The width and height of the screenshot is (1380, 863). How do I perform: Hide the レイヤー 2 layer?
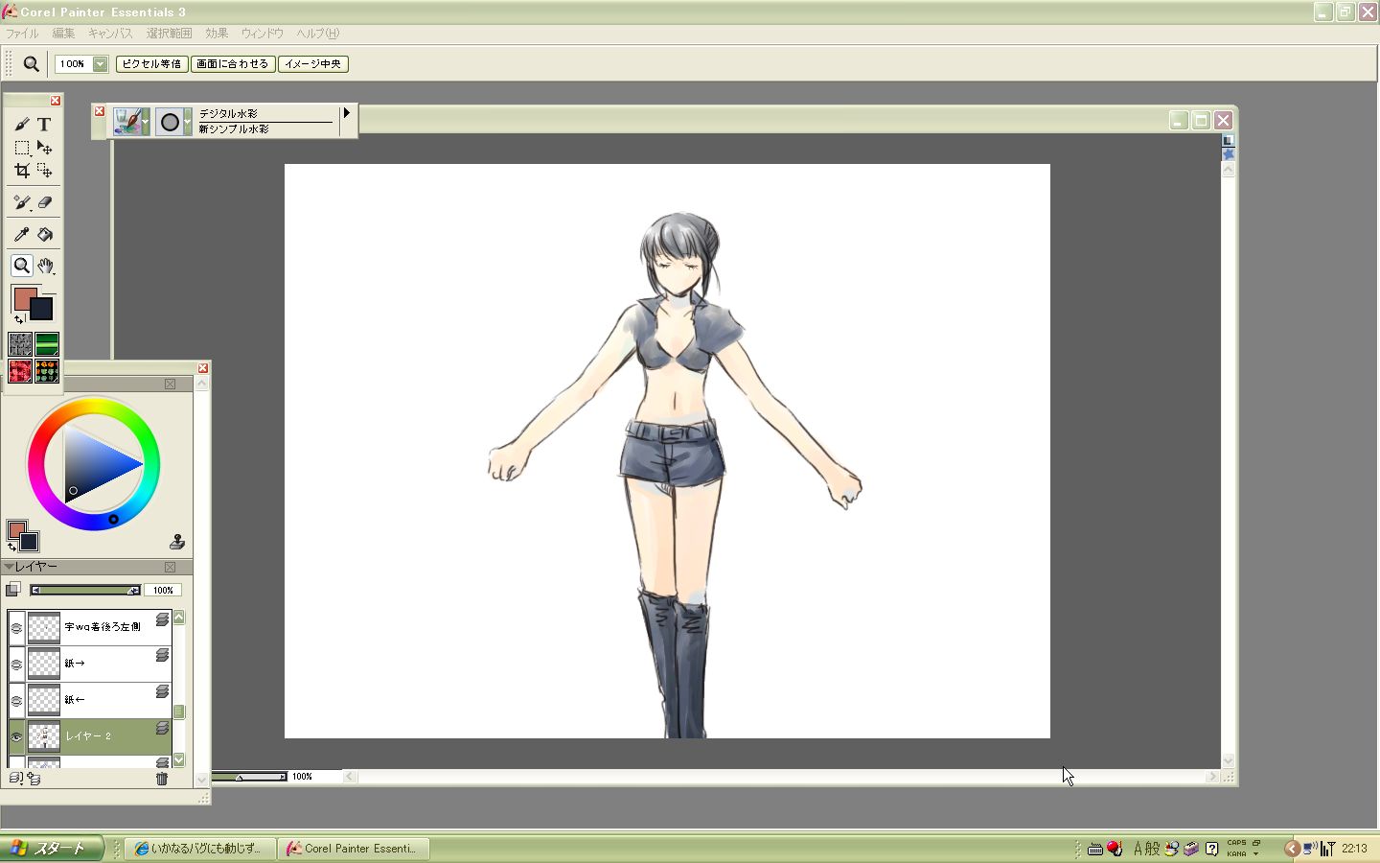point(16,736)
